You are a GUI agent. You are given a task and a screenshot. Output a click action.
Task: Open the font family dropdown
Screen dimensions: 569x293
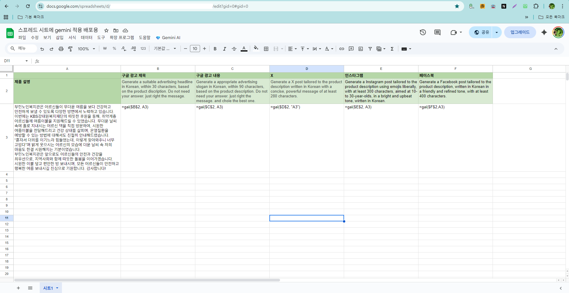point(165,49)
